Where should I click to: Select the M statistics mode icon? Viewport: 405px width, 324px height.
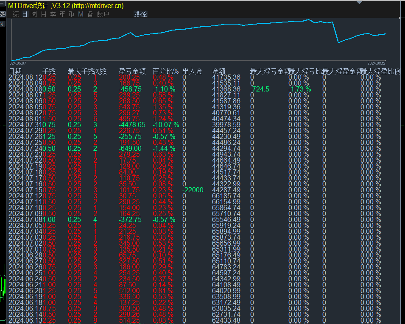pos(80,14)
